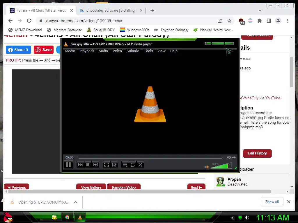The height and width of the screenshot is (223, 298).
Task: Share this page icon in address bar
Action: coord(220,21)
